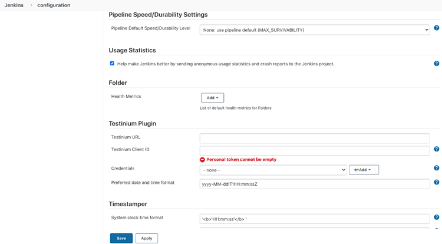
Task: Uncheck anonymous usage statistics checkbox
Action: pyautogui.click(x=112, y=64)
